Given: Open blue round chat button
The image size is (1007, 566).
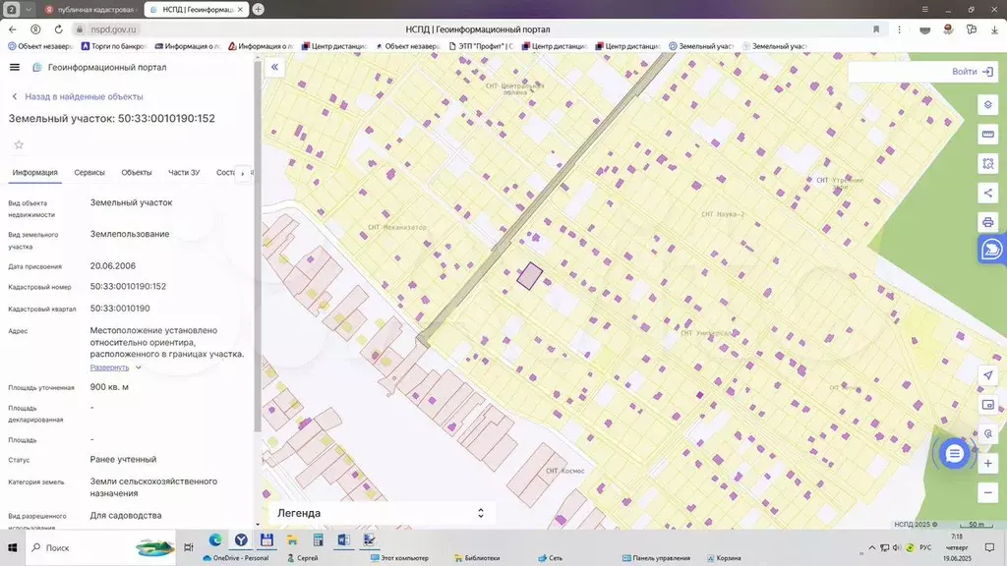Looking at the screenshot, I should (x=954, y=454).
